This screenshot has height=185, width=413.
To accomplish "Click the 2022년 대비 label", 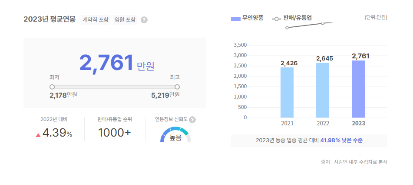I will click(54, 119).
